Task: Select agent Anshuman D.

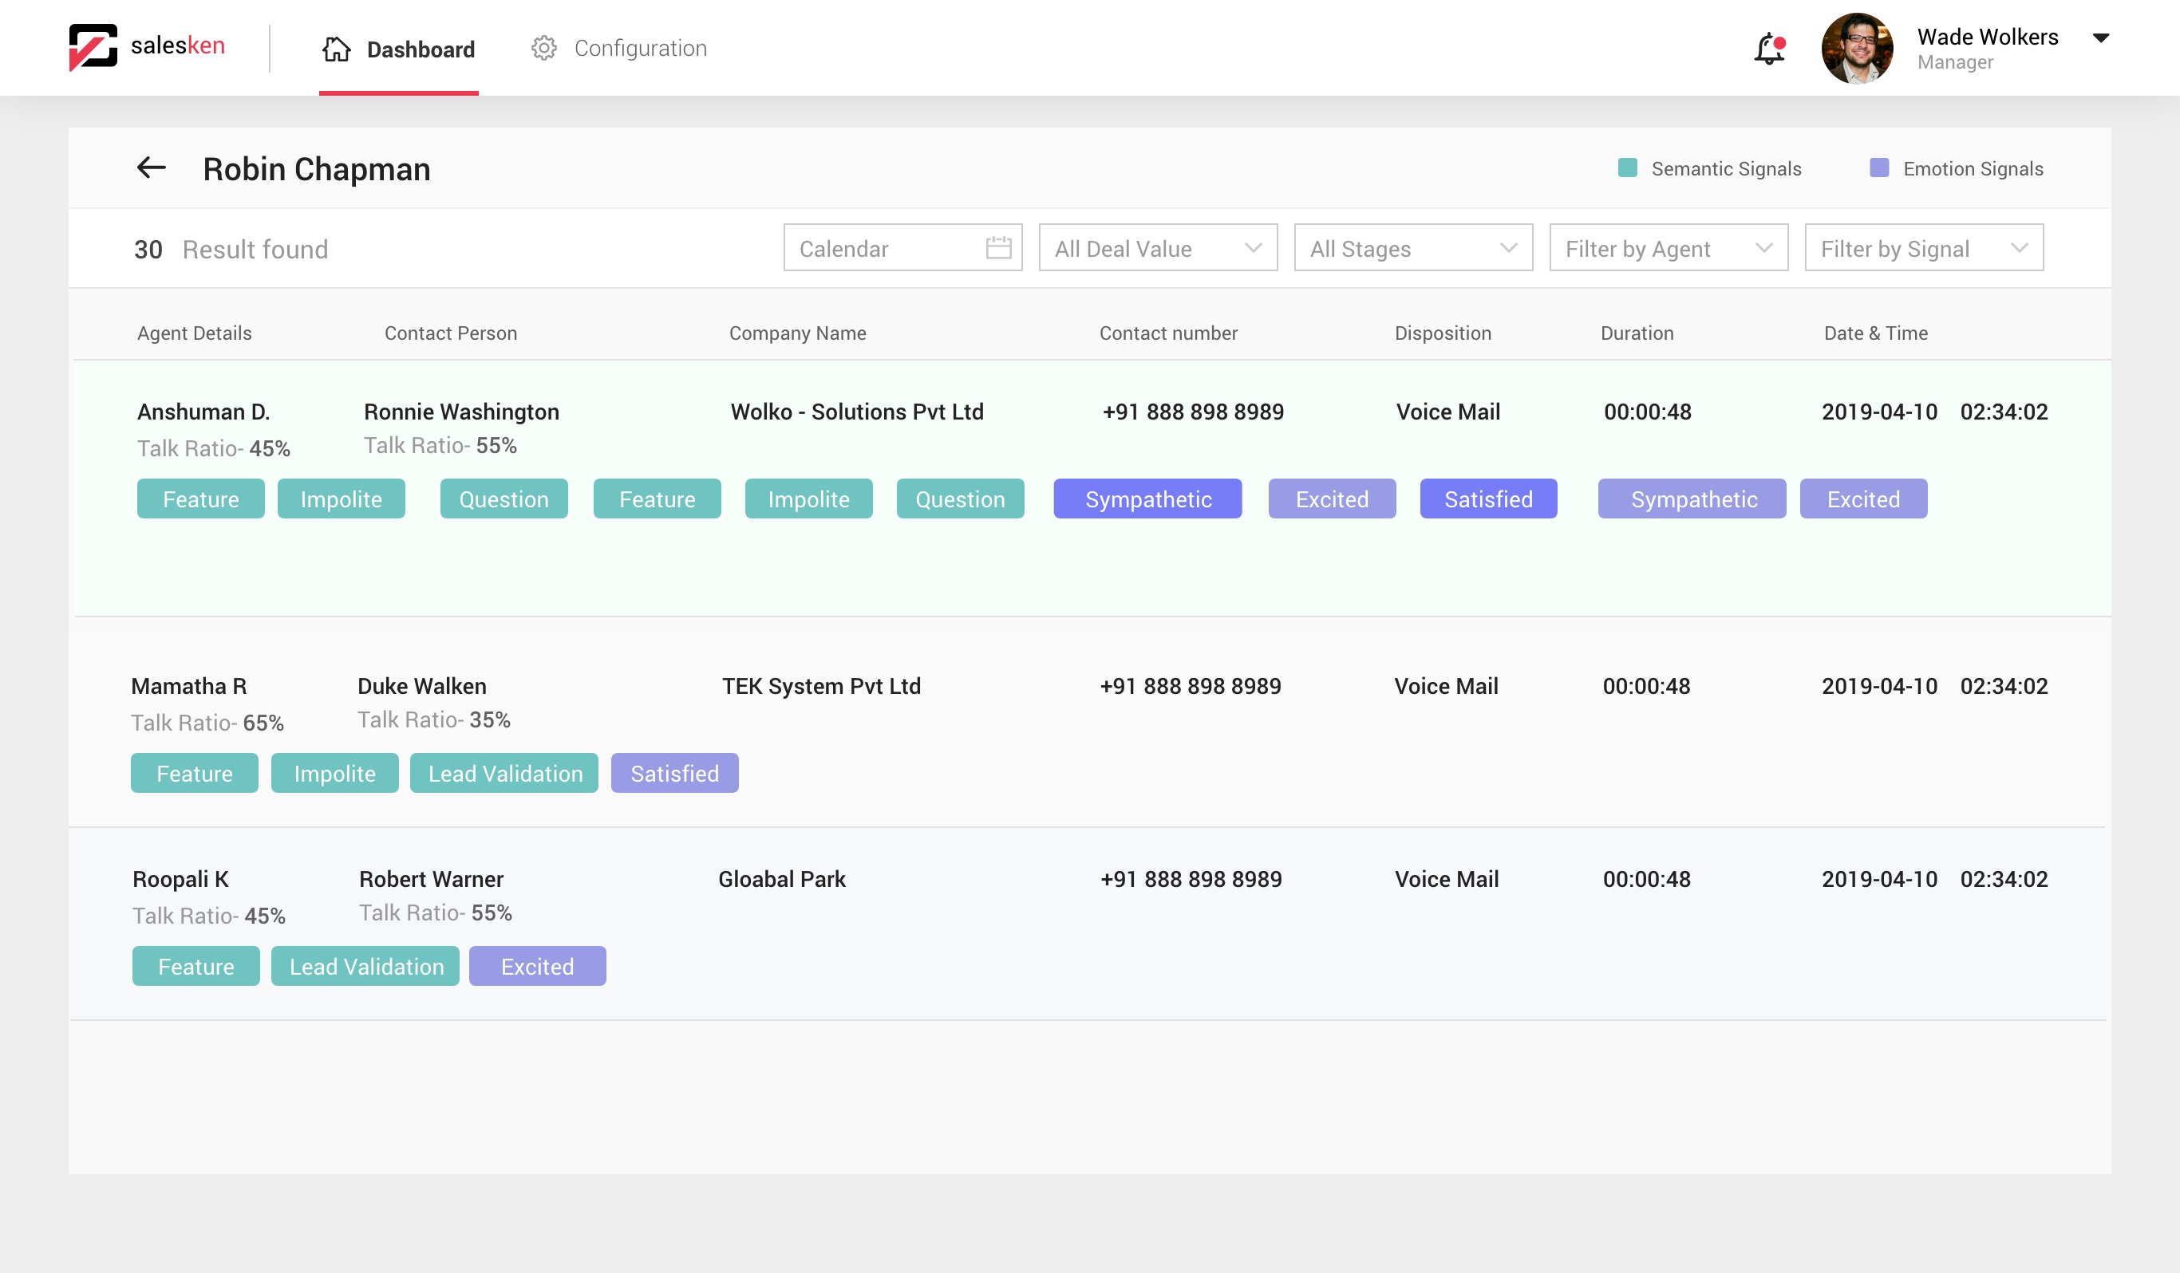Action: point(203,412)
